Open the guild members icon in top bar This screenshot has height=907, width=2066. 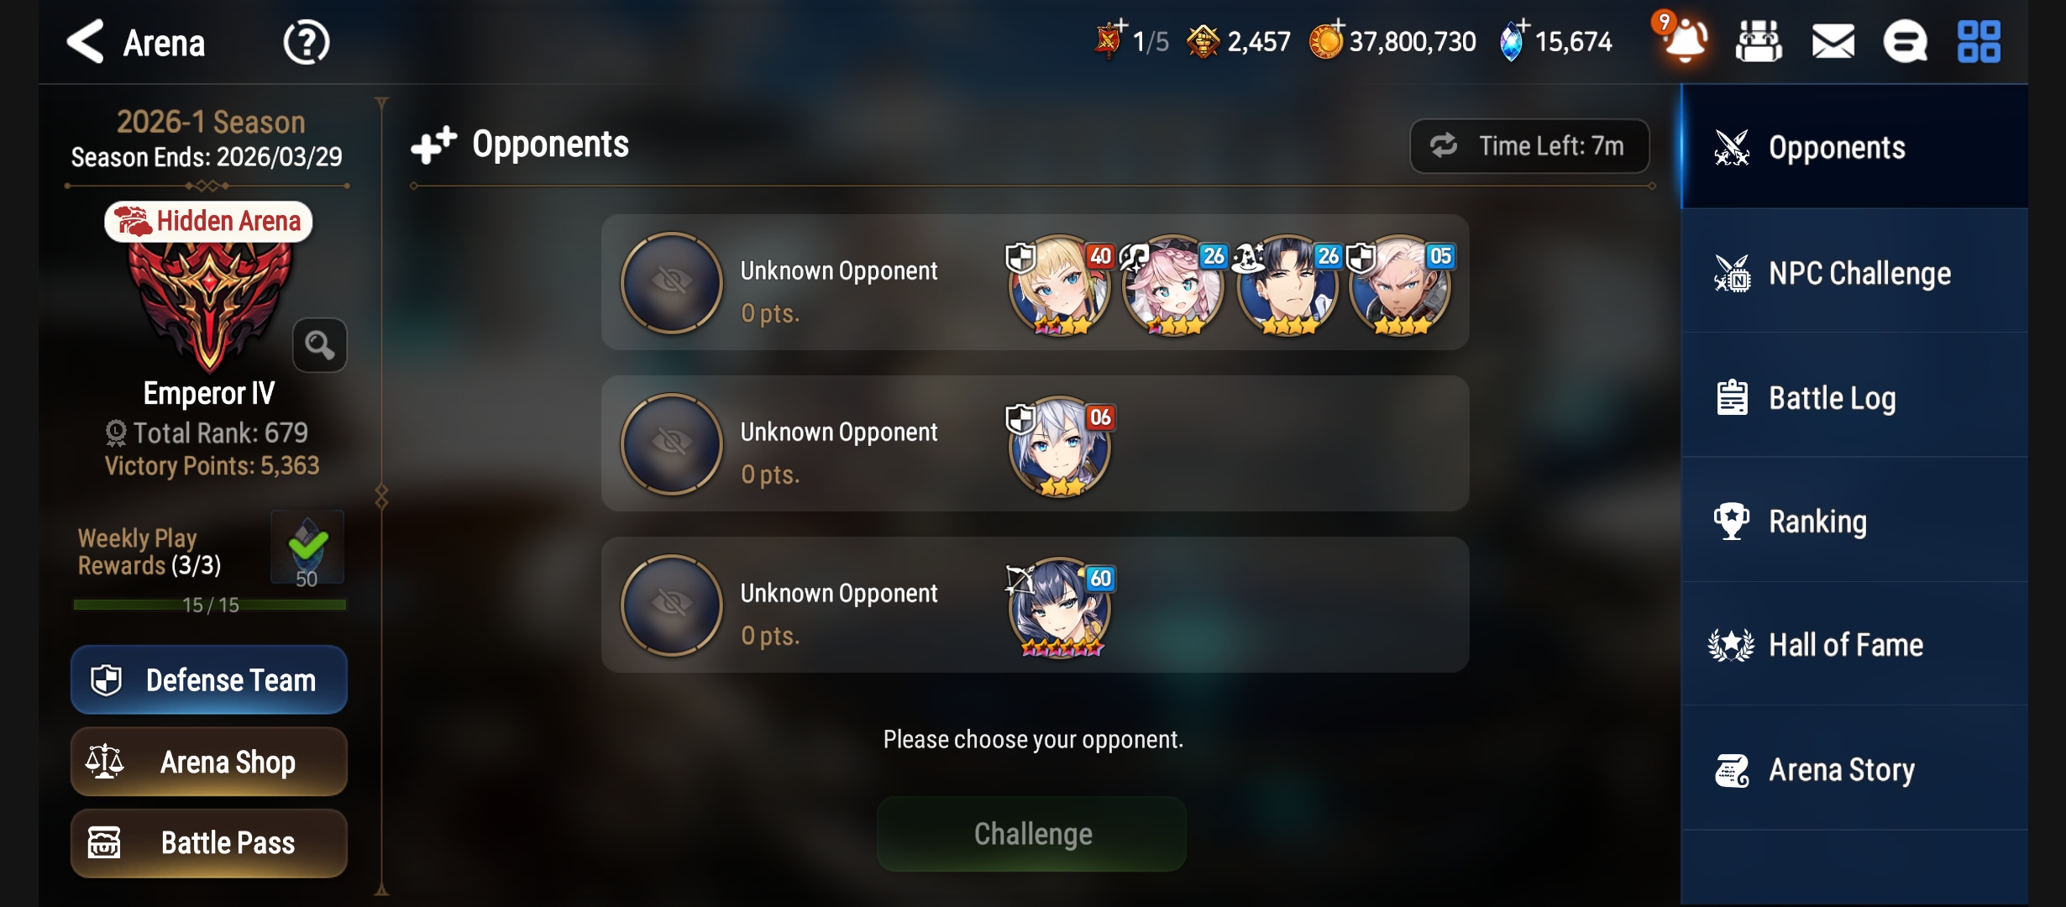[1759, 41]
